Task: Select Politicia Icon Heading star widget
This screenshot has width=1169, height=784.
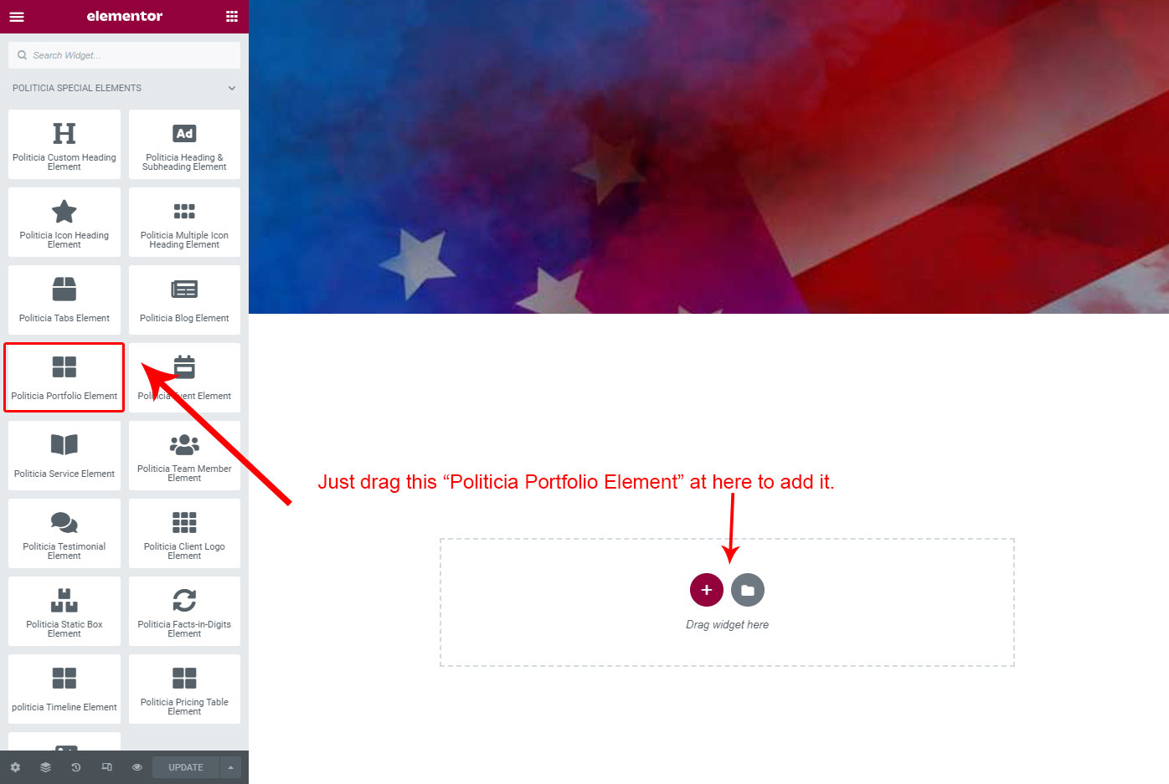Action: [64, 222]
